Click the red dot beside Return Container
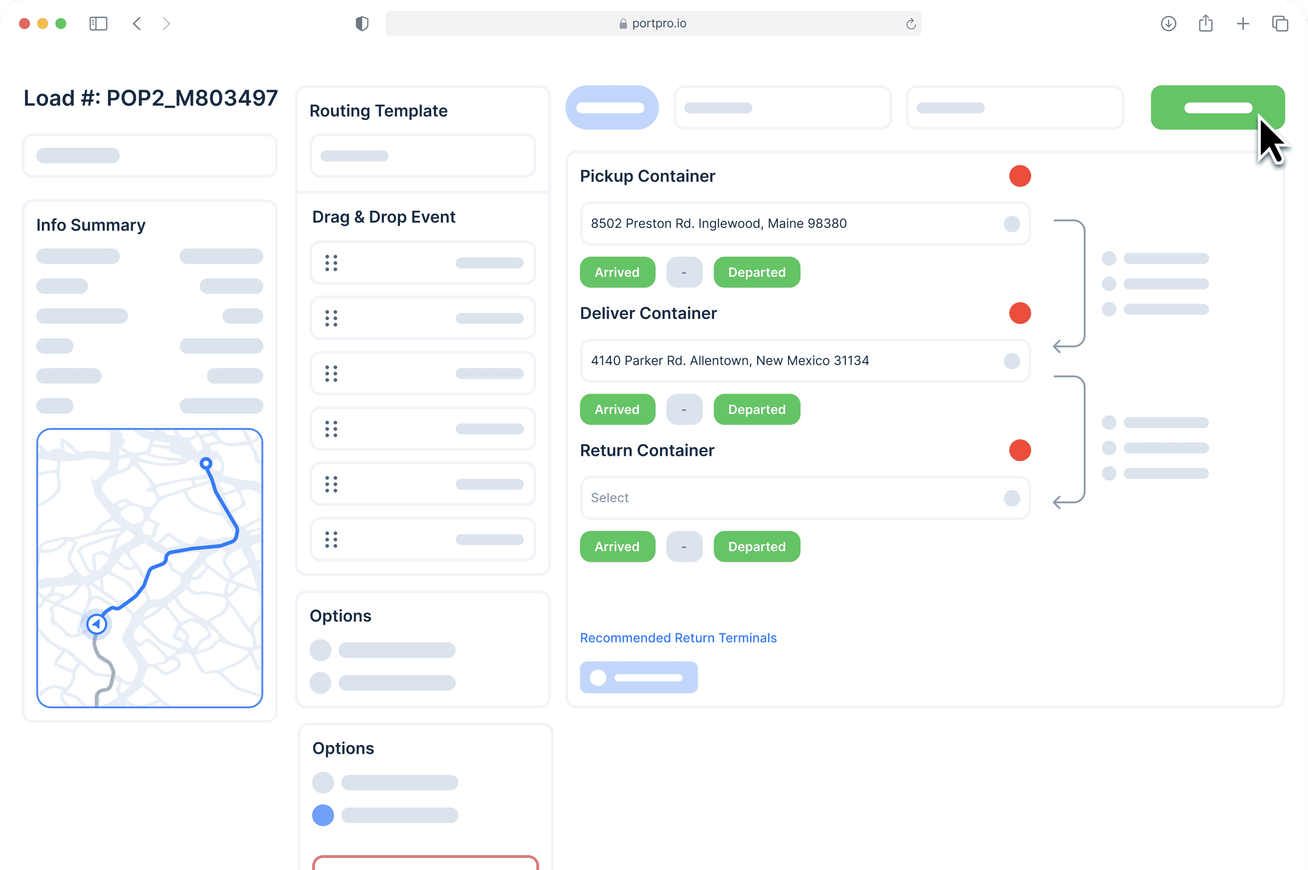The image size is (1308, 870). 1020,450
